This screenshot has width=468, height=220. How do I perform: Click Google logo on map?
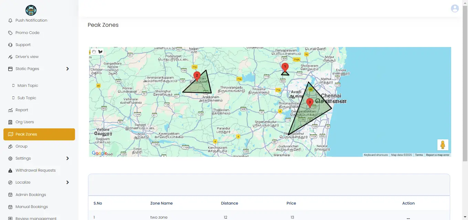click(x=99, y=153)
